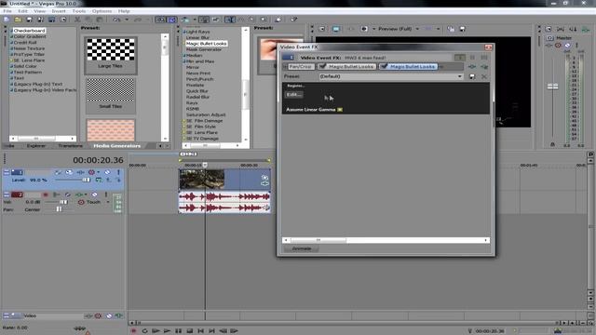The width and height of the screenshot is (596, 335).
Task: Toggle the Automatic Crossfades toolbar icon
Action: pos(172,20)
